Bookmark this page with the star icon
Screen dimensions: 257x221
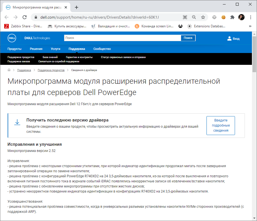coord(203,17)
